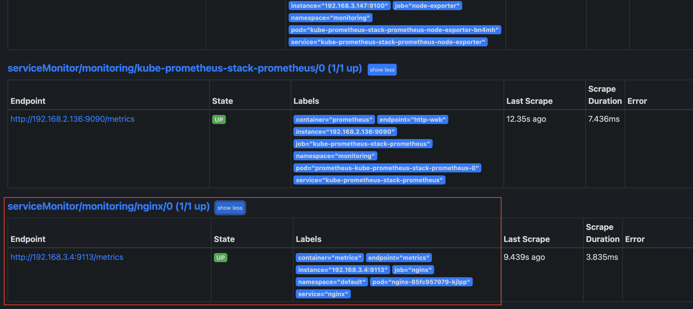Click the pod="prometheus-kube-prometheus-stack-prometheus-0" label
This screenshot has width=693, height=309.
pos(387,168)
